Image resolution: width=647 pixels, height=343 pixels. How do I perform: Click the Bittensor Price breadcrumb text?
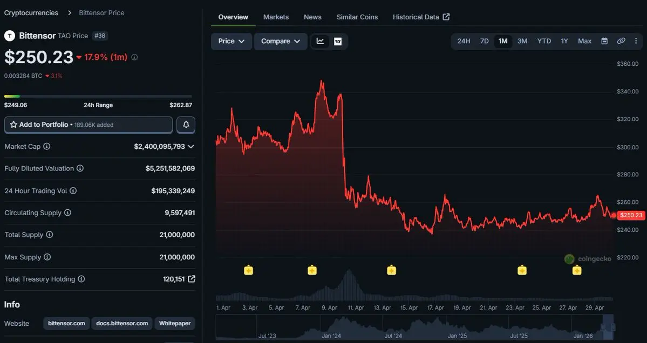point(101,13)
